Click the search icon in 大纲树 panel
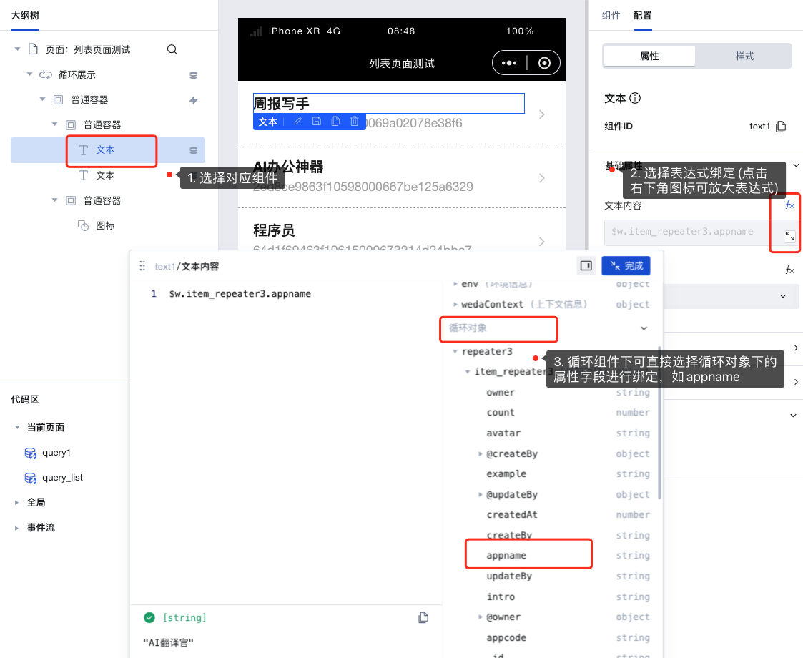Viewport: 803px width, 658px height. point(172,50)
